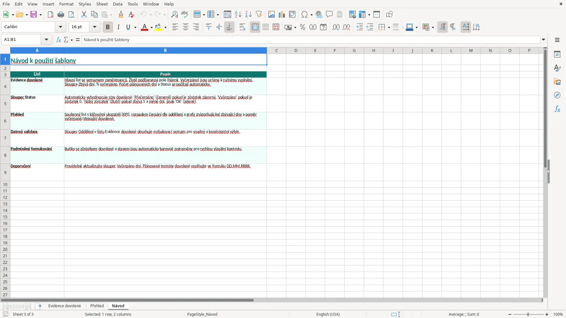Click Insert Chart icon

coord(282,15)
